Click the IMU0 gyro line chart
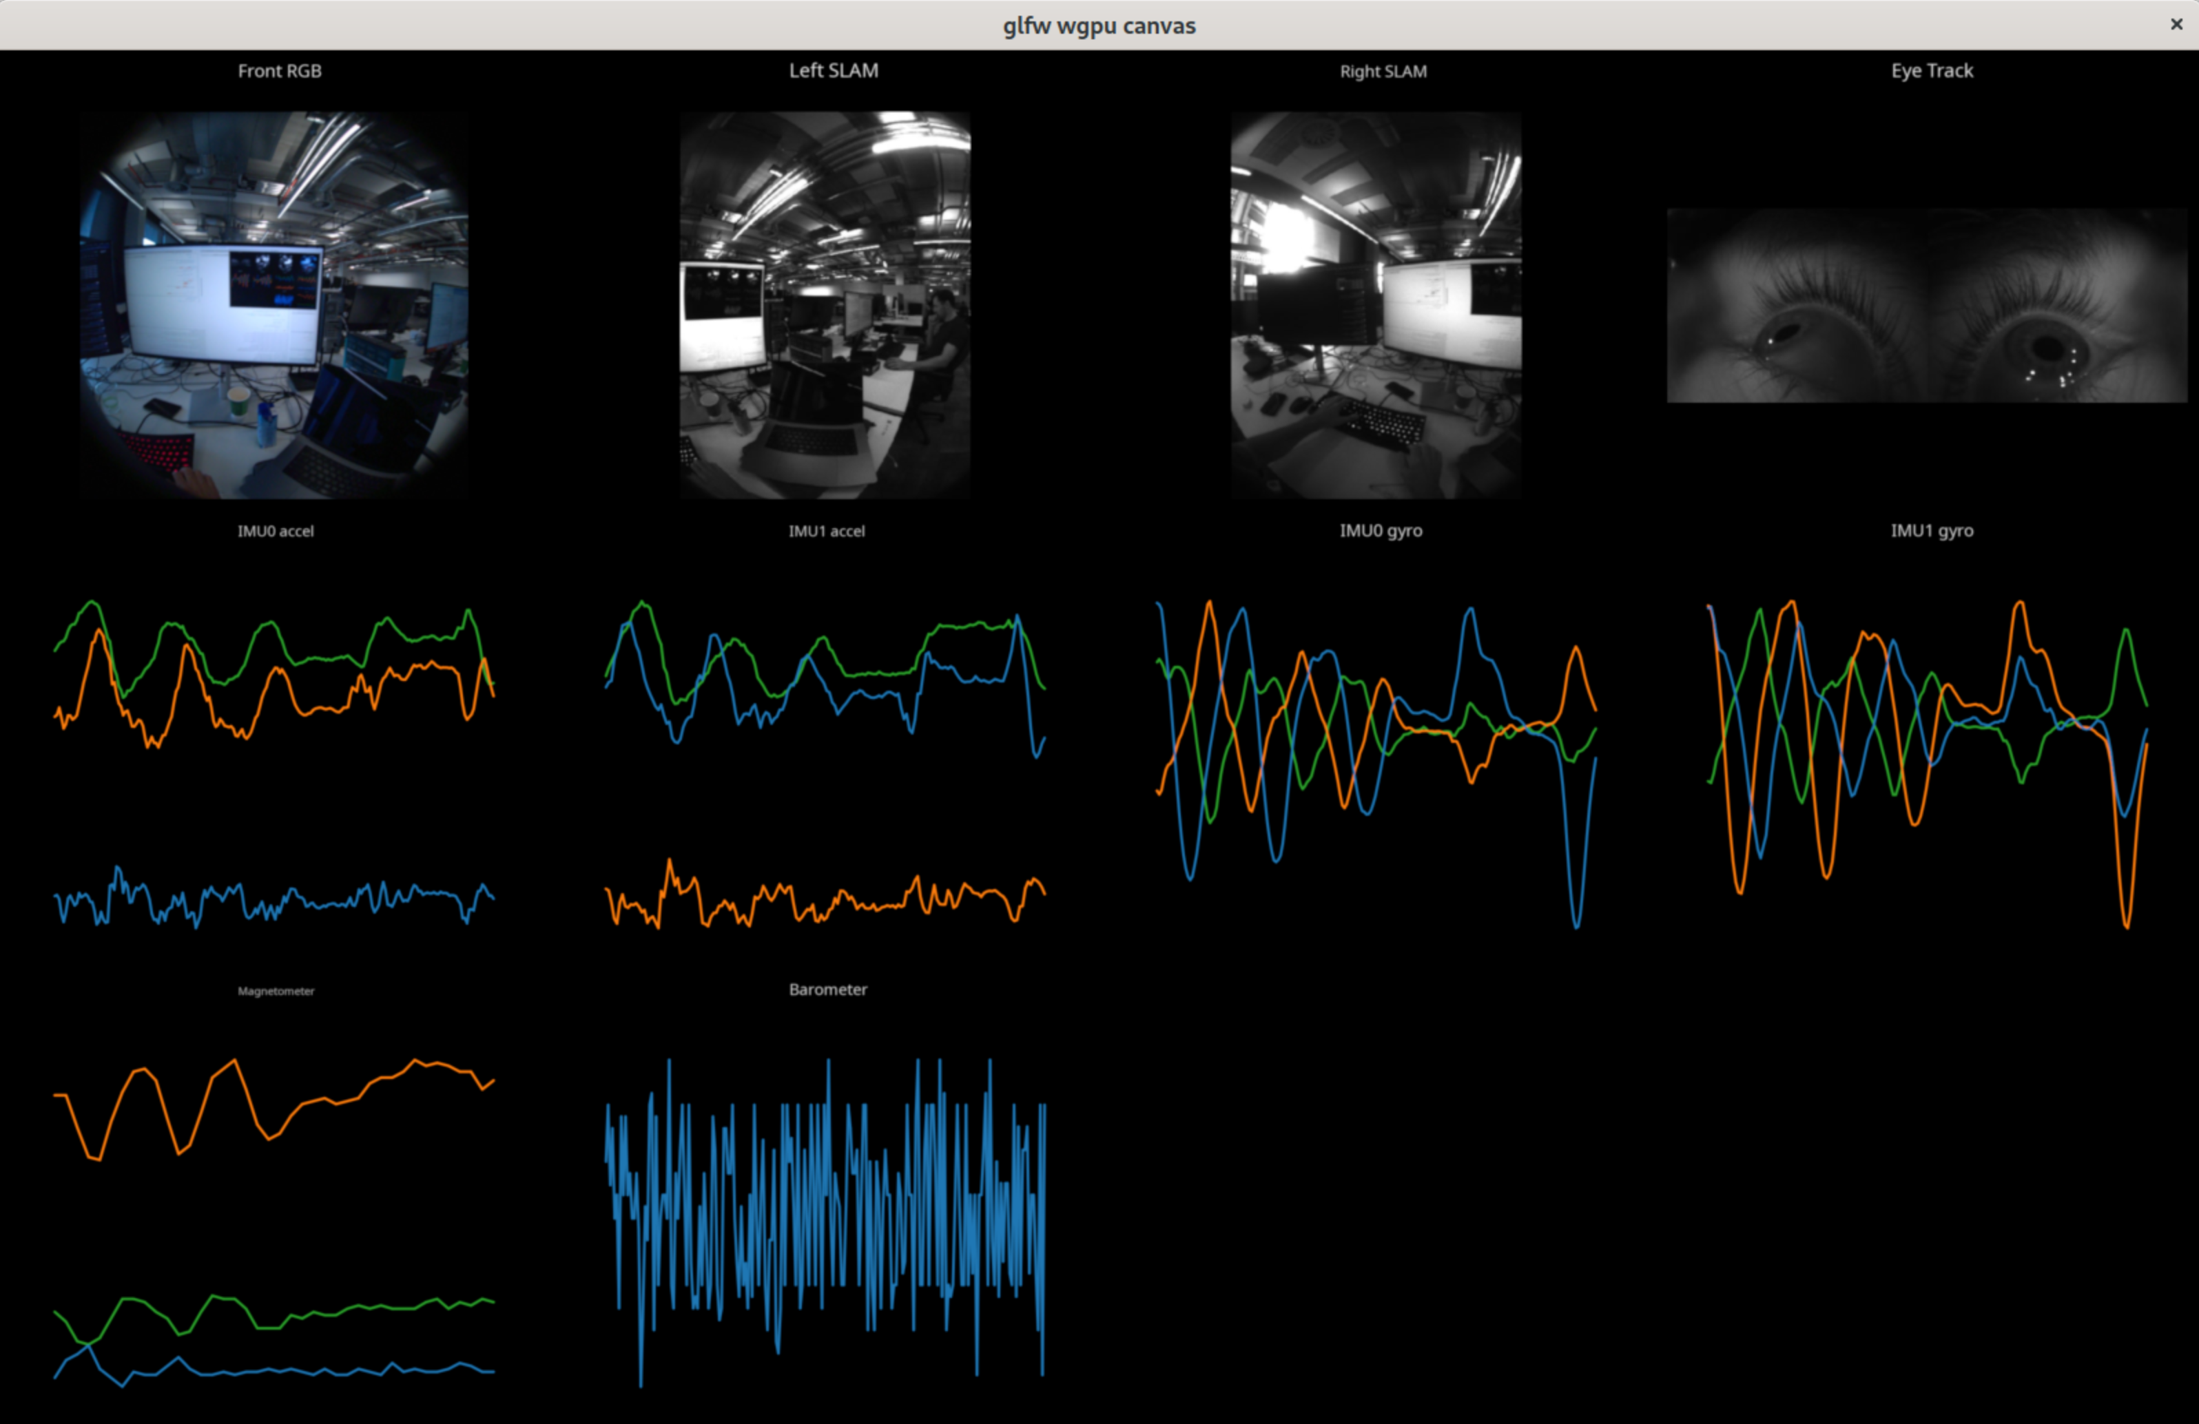The image size is (2199, 1424). [1376, 764]
